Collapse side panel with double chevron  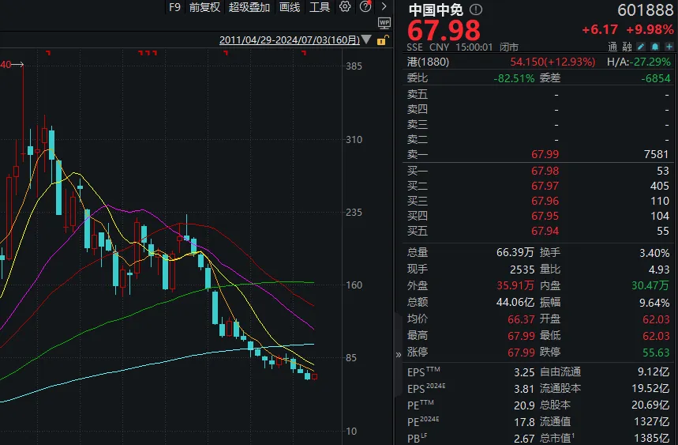coord(399,355)
